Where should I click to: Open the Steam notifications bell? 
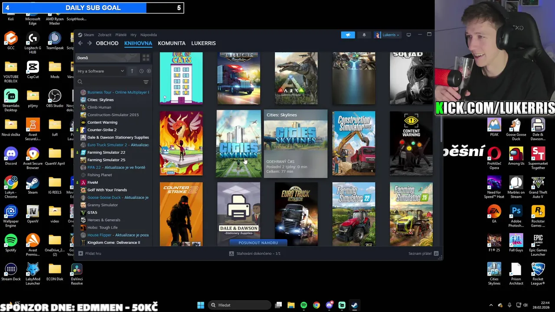click(x=364, y=35)
